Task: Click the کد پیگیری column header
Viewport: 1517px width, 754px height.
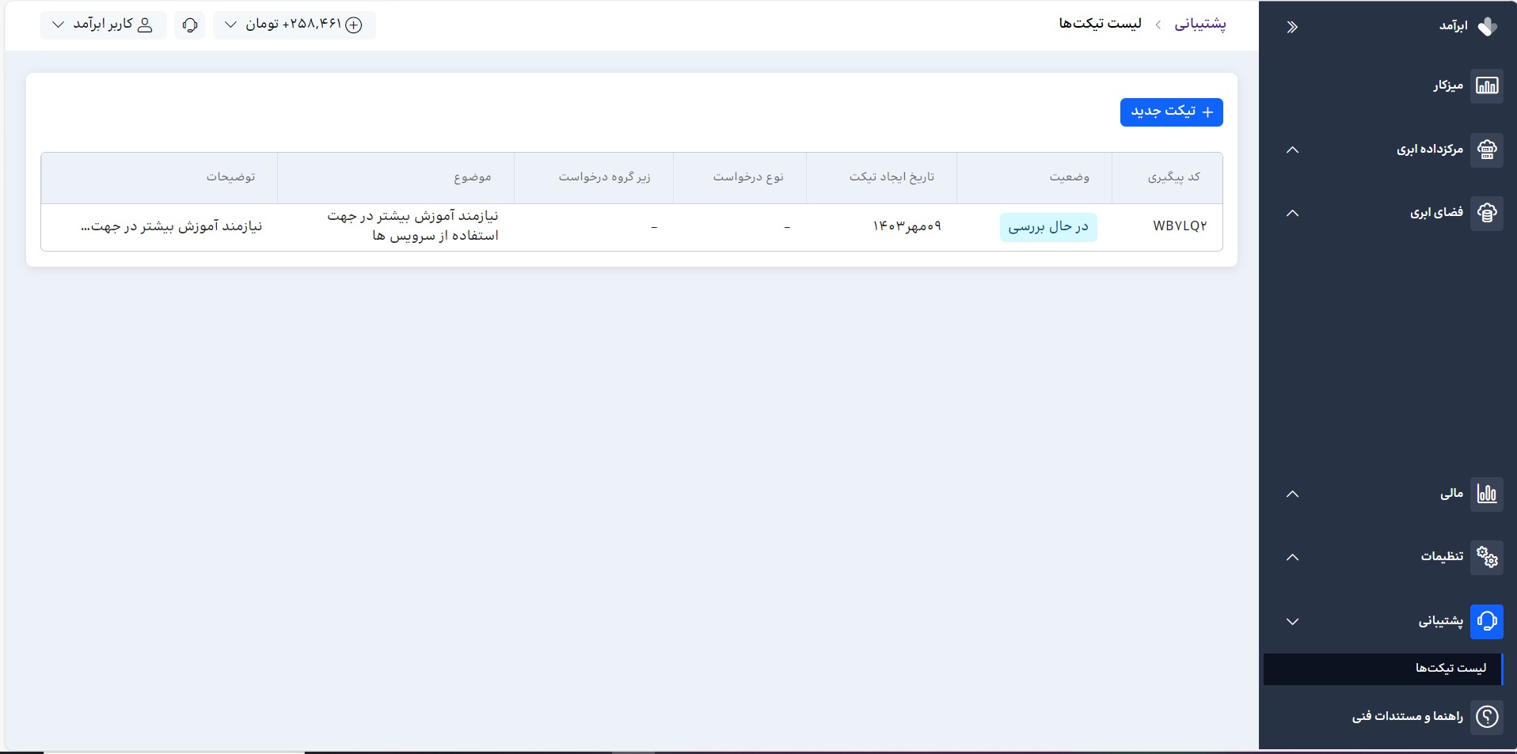Action: pos(1173,177)
